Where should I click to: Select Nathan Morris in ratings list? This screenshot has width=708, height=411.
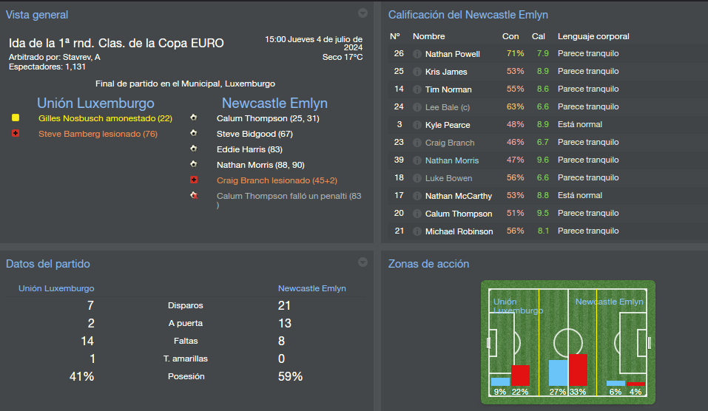tap(452, 160)
